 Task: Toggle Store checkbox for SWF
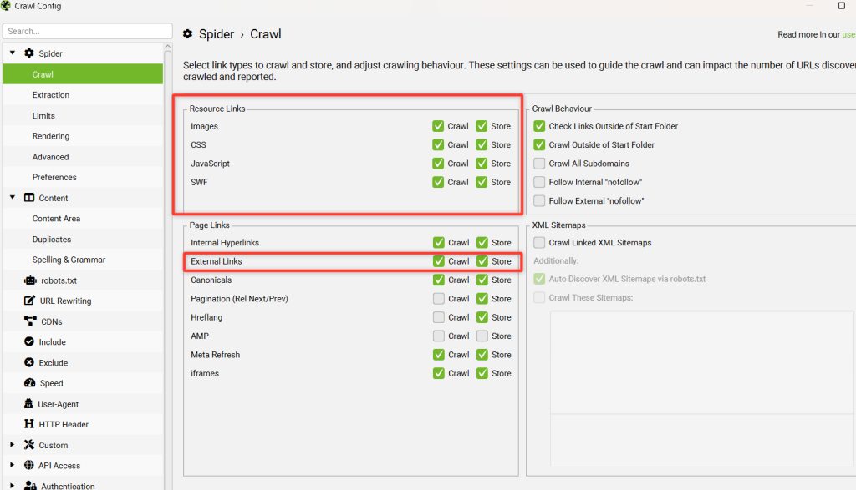click(481, 181)
